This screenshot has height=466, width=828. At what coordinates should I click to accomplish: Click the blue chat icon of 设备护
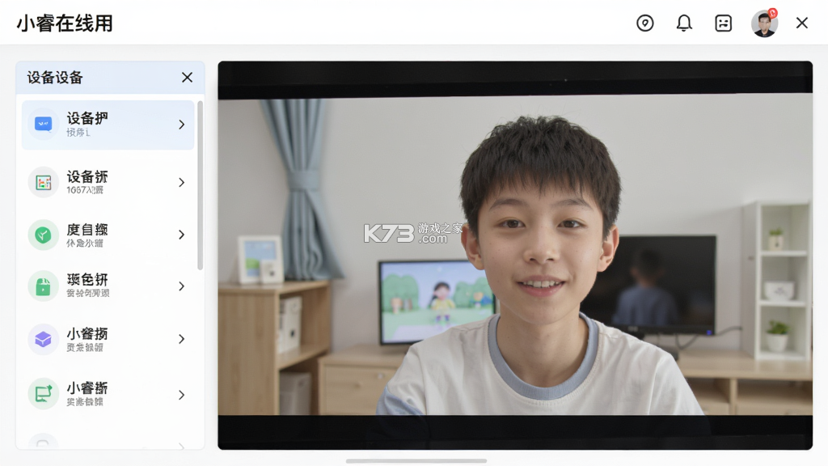[x=44, y=124]
